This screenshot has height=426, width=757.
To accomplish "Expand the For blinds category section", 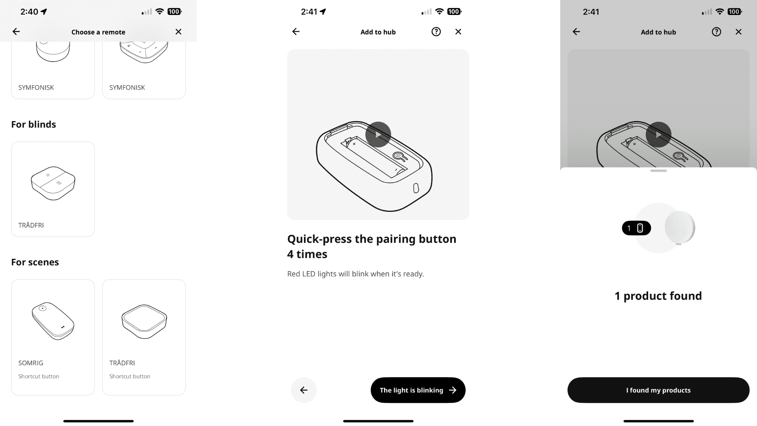I will click(33, 124).
